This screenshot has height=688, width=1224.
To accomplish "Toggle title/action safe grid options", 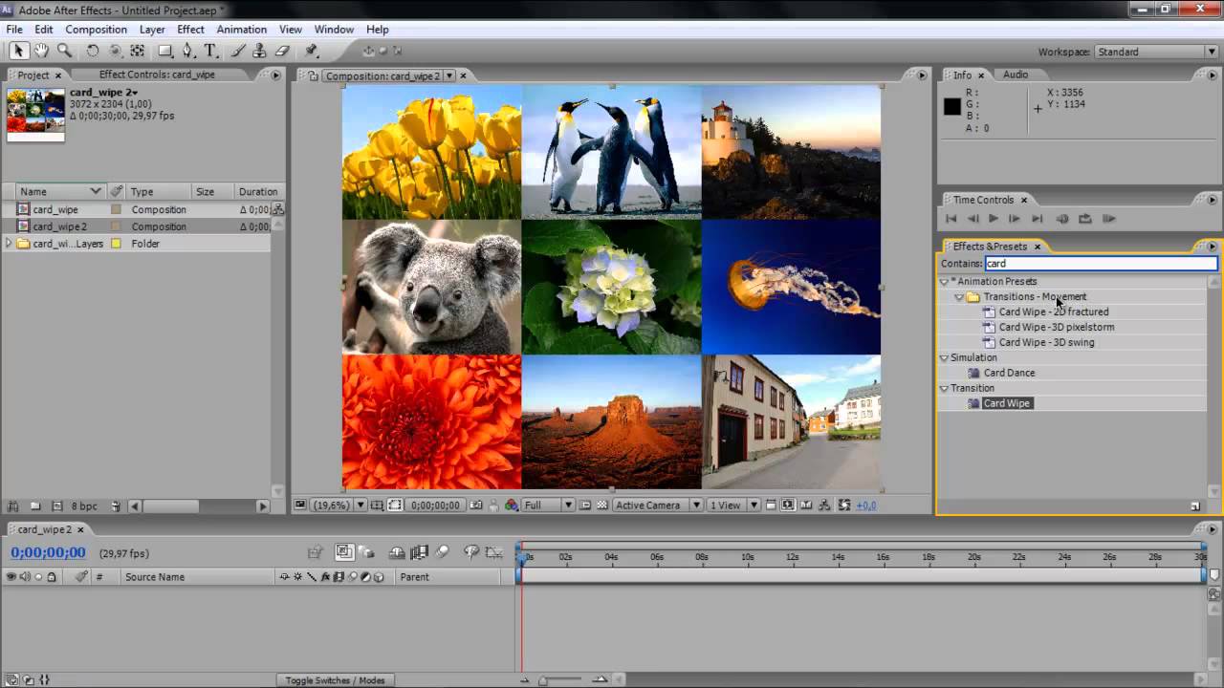I will coord(376,505).
